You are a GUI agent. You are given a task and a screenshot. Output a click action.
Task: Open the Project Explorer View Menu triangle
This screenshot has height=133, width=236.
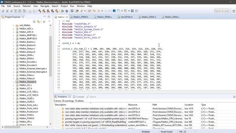tap(49, 21)
